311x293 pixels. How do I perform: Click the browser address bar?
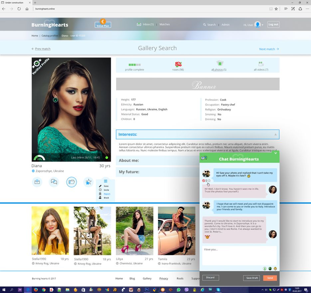(x=151, y=9)
